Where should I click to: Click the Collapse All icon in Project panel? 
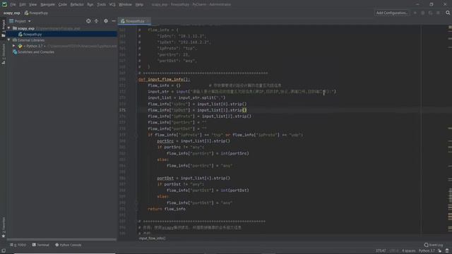[x=96, y=21]
